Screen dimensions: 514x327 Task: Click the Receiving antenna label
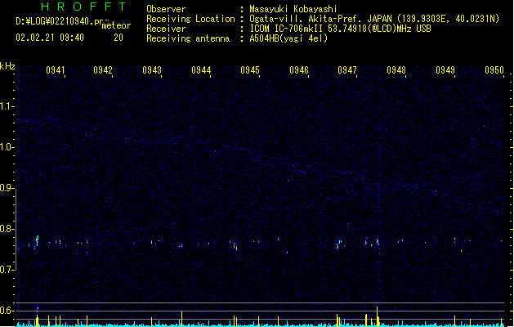(x=188, y=38)
